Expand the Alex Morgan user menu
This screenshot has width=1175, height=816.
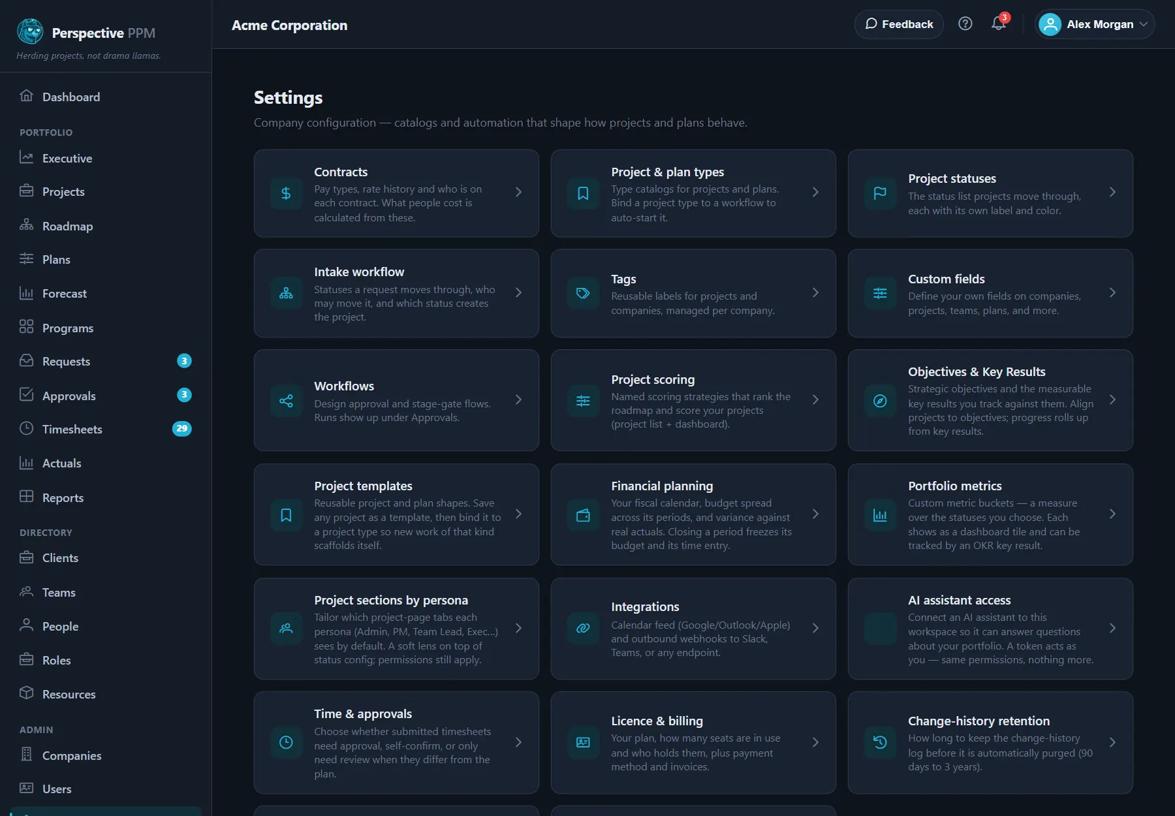(x=1095, y=24)
